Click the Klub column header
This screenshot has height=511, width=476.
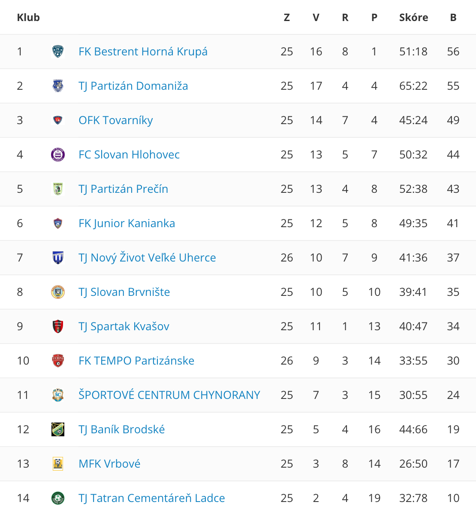coord(28,17)
